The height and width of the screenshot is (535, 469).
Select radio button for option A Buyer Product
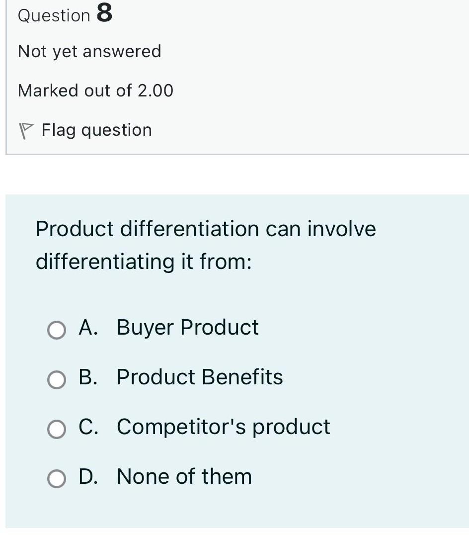56,330
